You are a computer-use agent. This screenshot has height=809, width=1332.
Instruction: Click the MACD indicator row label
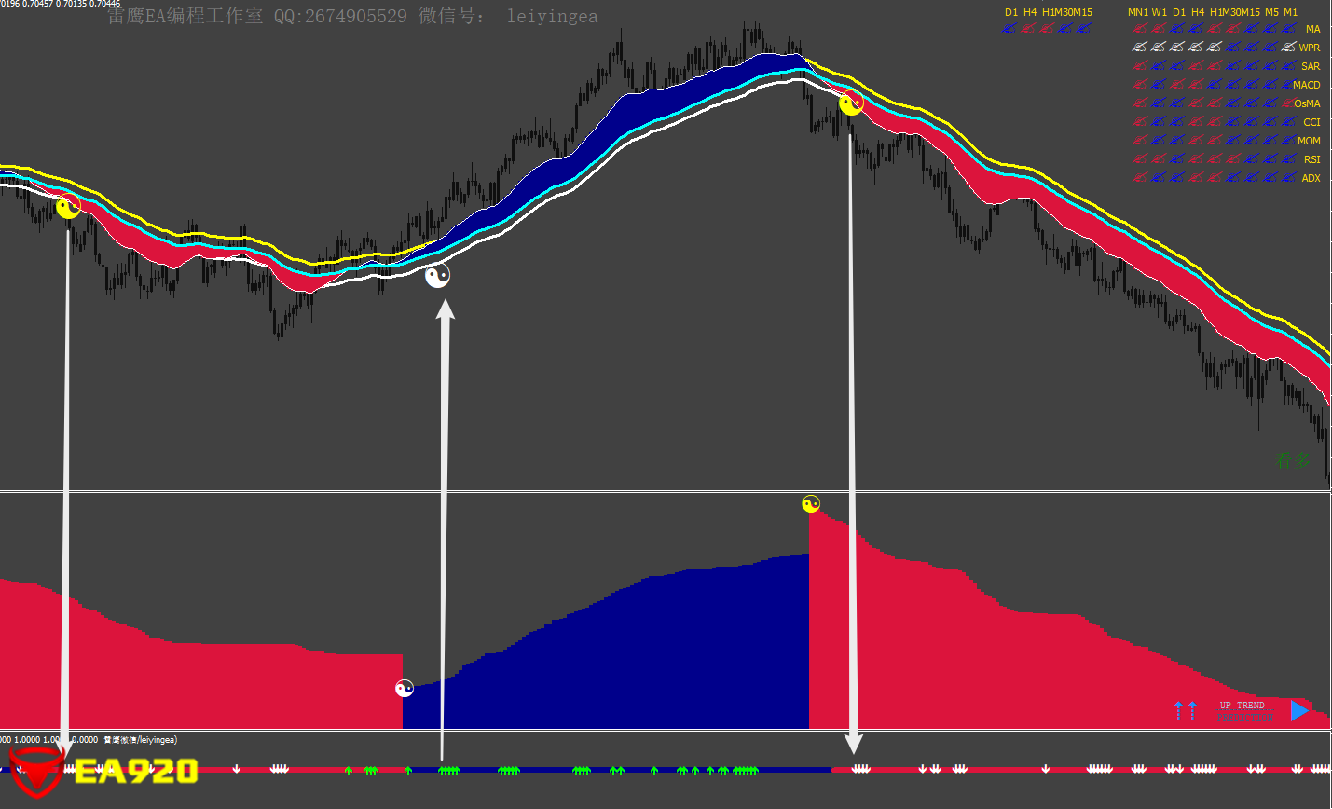(x=1307, y=85)
